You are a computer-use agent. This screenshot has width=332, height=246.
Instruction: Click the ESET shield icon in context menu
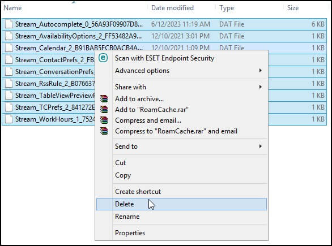[103, 58]
